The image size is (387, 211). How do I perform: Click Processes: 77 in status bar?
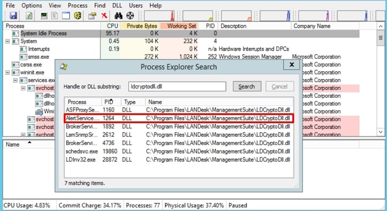click(x=143, y=206)
